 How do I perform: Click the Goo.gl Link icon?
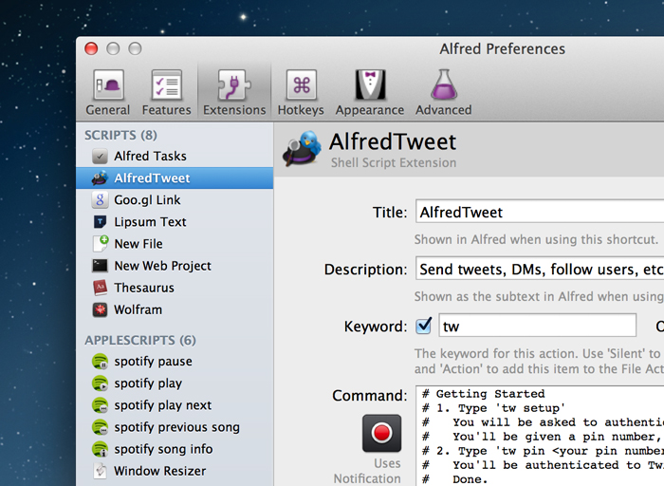tap(100, 200)
